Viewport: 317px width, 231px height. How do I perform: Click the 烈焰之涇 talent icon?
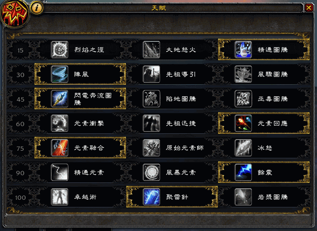pyautogui.click(x=59, y=50)
